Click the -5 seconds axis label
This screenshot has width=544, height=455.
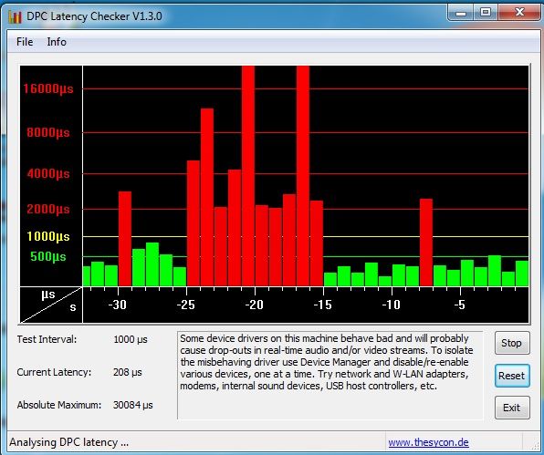coord(459,305)
